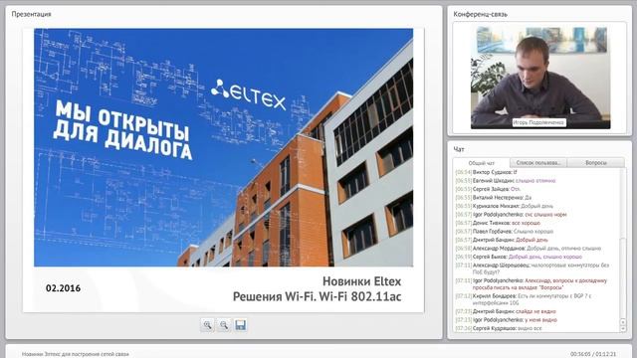Select Igor Podolyanchenko message 'у меня видно'
Viewport: 637px width, 358px height.
pos(507,320)
